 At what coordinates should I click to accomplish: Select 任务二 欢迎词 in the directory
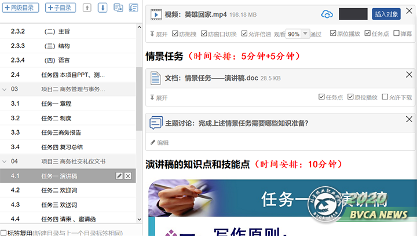coord(59,190)
